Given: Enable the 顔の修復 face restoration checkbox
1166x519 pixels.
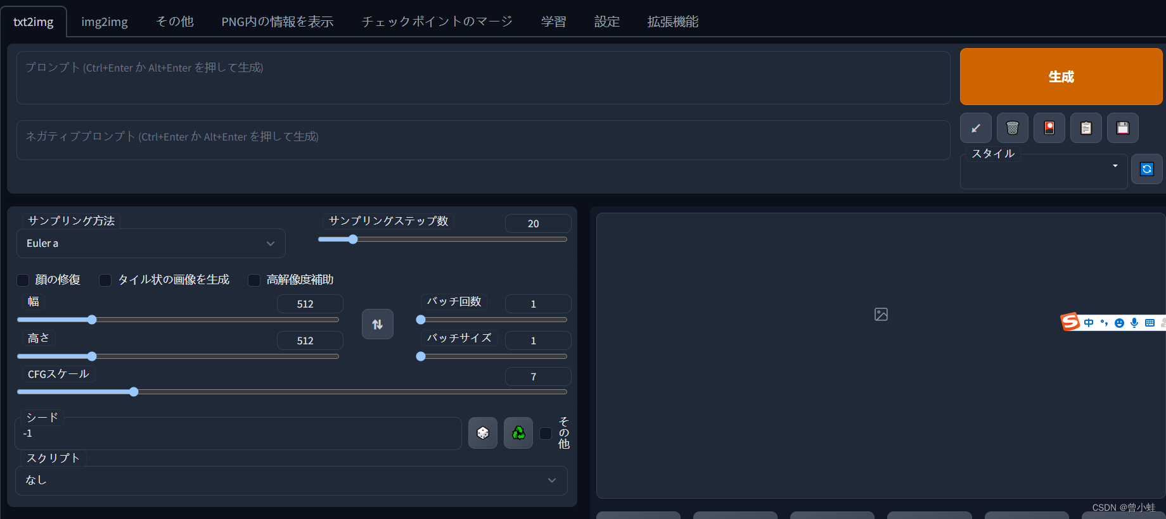Looking at the screenshot, I should coord(23,280).
